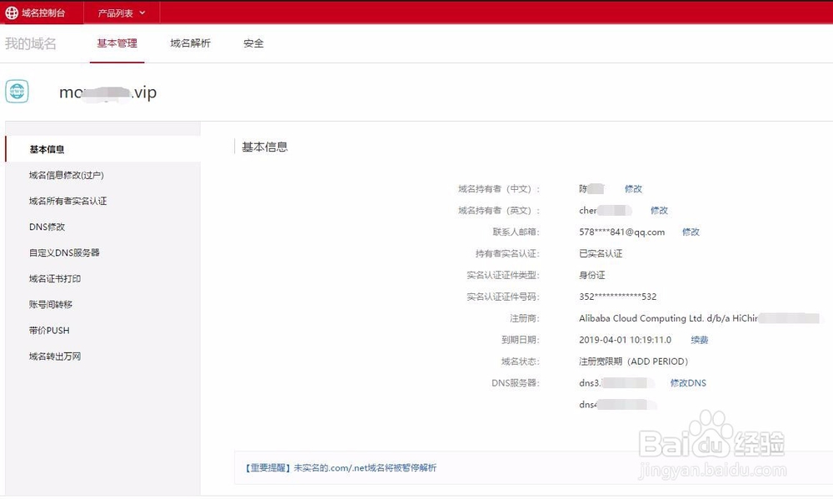The image size is (833, 499).
Task: Click 修改 next to the contact email
Action: [691, 232]
